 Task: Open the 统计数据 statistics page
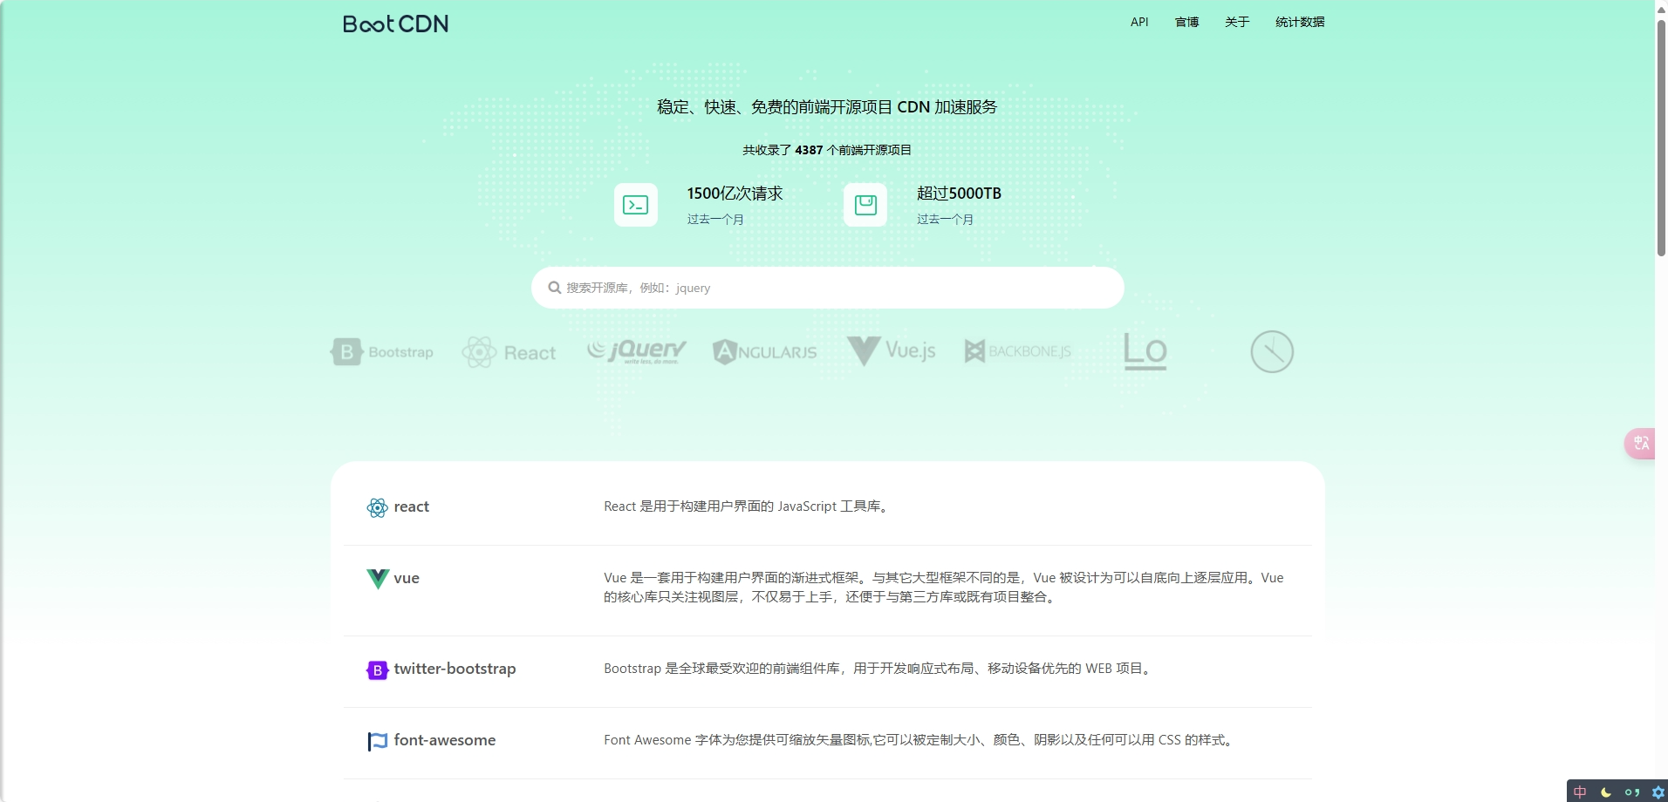tap(1300, 22)
